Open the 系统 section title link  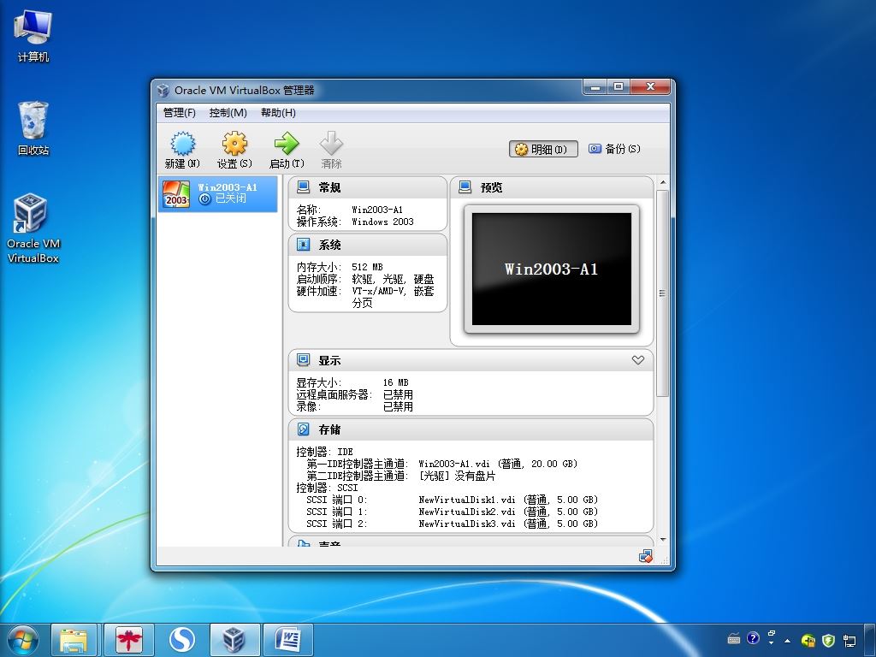tap(329, 246)
